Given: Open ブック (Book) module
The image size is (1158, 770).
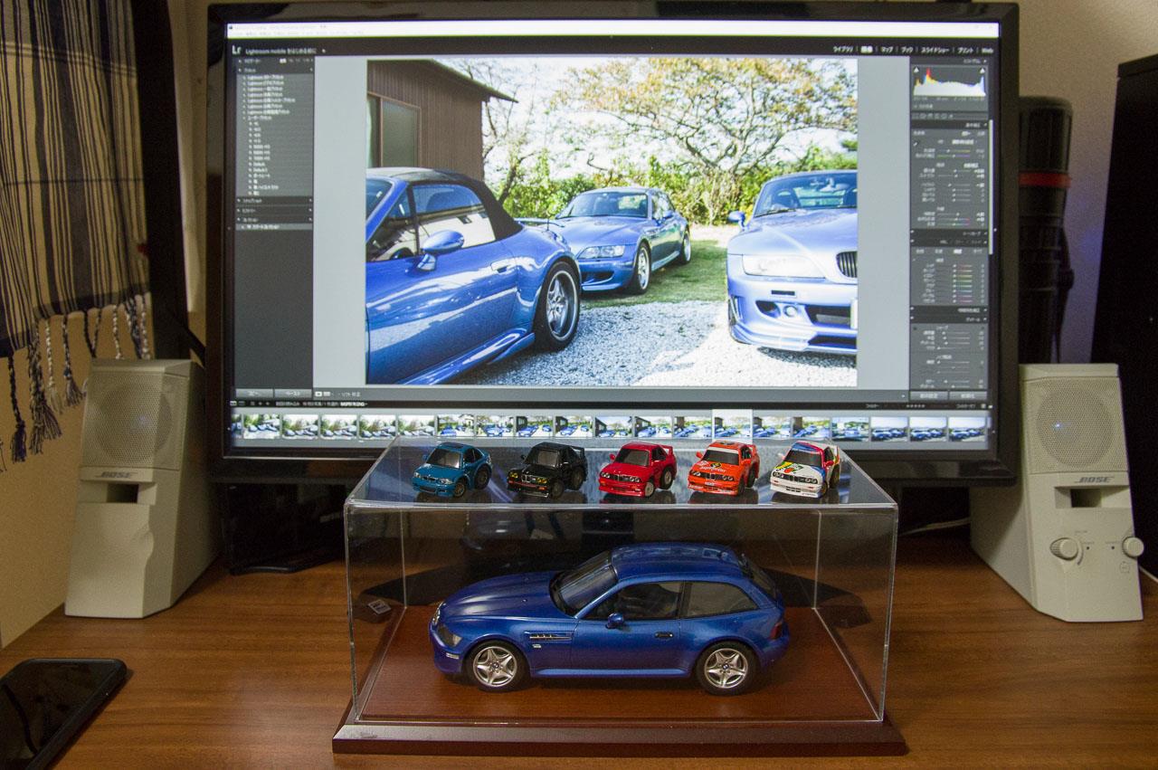Looking at the screenshot, I should click(x=907, y=50).
